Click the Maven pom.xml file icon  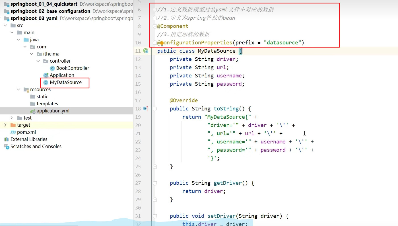[13, 132]
